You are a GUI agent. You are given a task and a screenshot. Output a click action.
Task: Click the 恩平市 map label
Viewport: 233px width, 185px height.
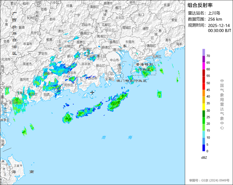pos(72,73)
